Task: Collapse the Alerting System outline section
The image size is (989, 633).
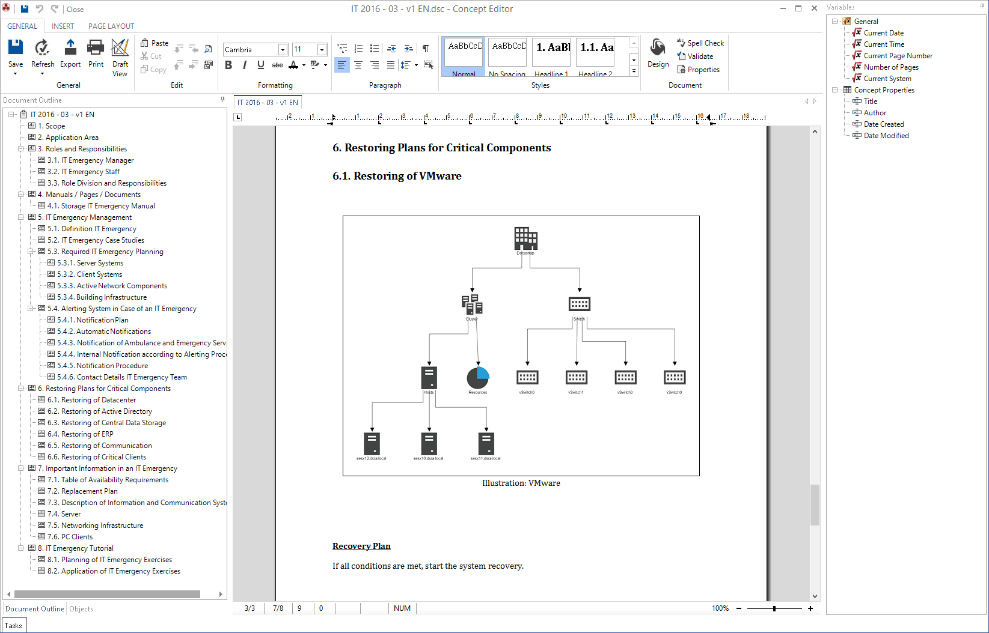Action: [x=30, y=308]
